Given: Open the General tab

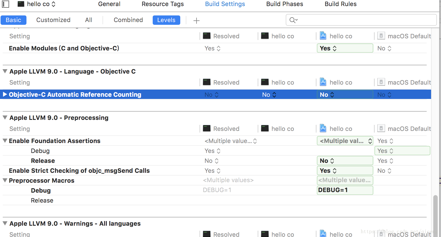Looking at the screenshot, I should [109, 4].
